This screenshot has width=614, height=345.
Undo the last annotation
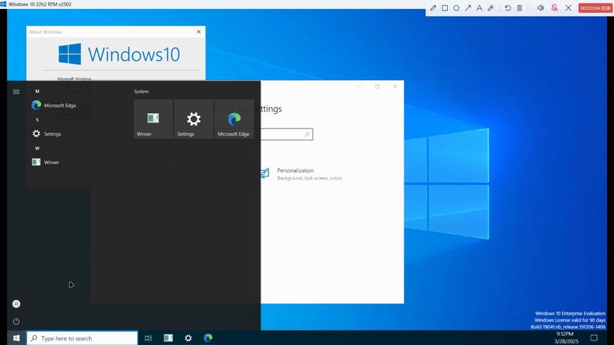point(508,8)
